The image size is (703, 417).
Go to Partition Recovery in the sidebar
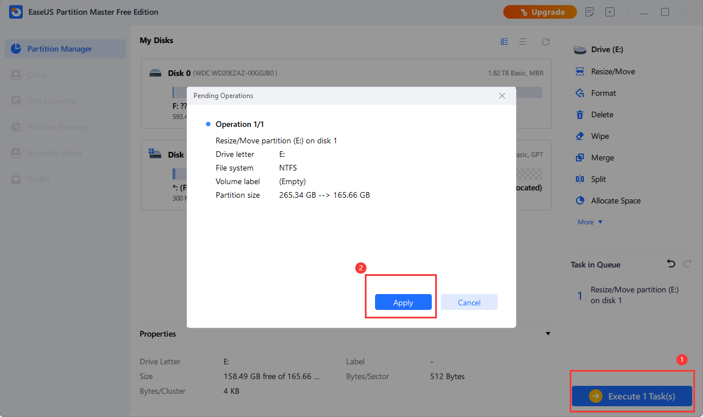click(65, 127)
